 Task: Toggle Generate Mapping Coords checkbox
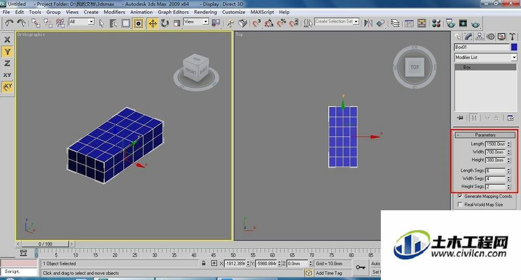pos(460,196)
